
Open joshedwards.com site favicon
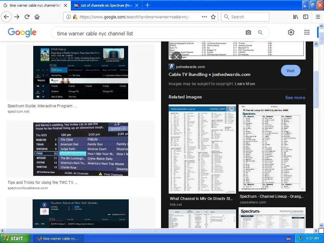(x=171, y=66)
